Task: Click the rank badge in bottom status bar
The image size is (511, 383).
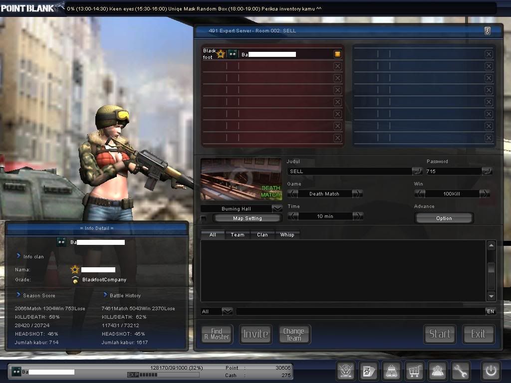Action: pos(16,372)
